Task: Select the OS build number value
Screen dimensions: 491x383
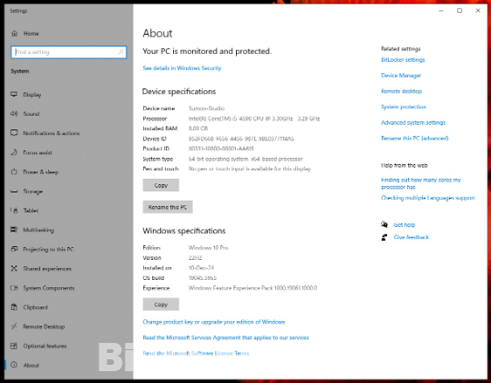Action: click(x=202, y=278)
